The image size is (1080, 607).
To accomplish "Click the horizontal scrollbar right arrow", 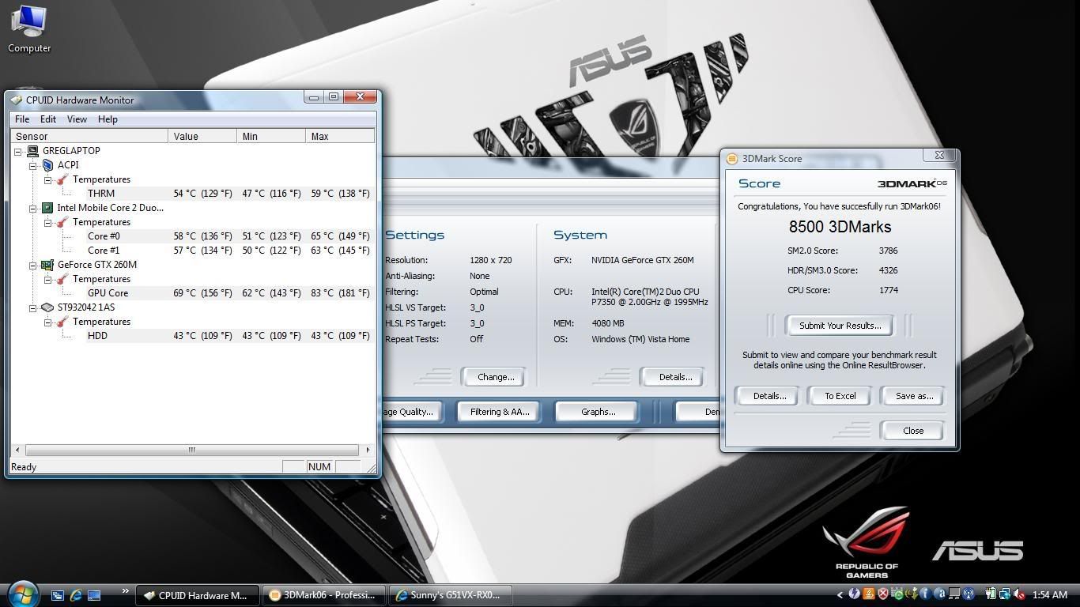I will pyautogui.click(x=368, y=450).
